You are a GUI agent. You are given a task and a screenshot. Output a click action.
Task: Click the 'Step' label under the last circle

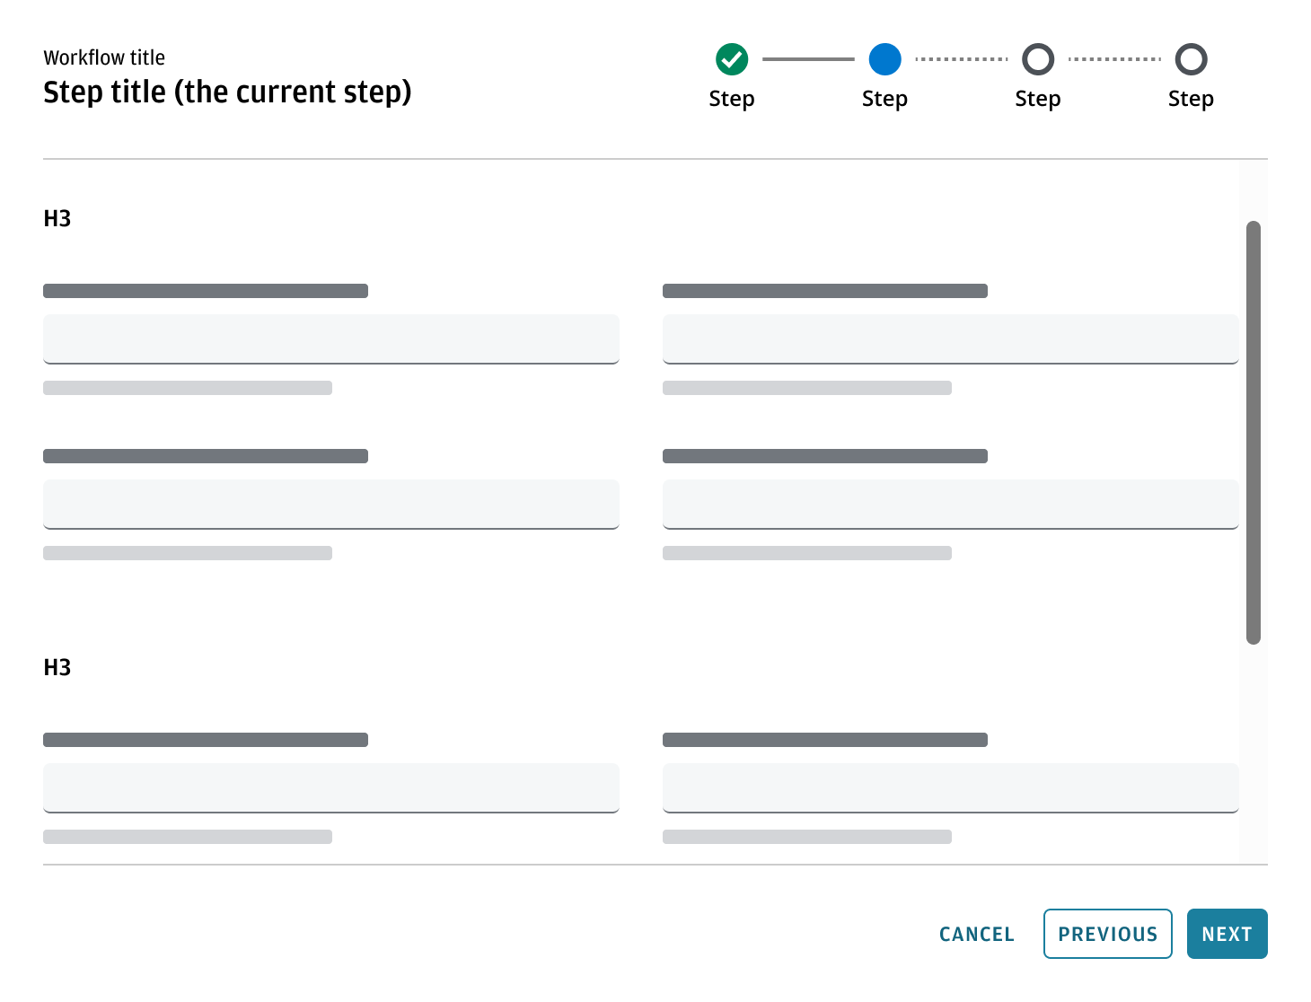(1191, 99)
